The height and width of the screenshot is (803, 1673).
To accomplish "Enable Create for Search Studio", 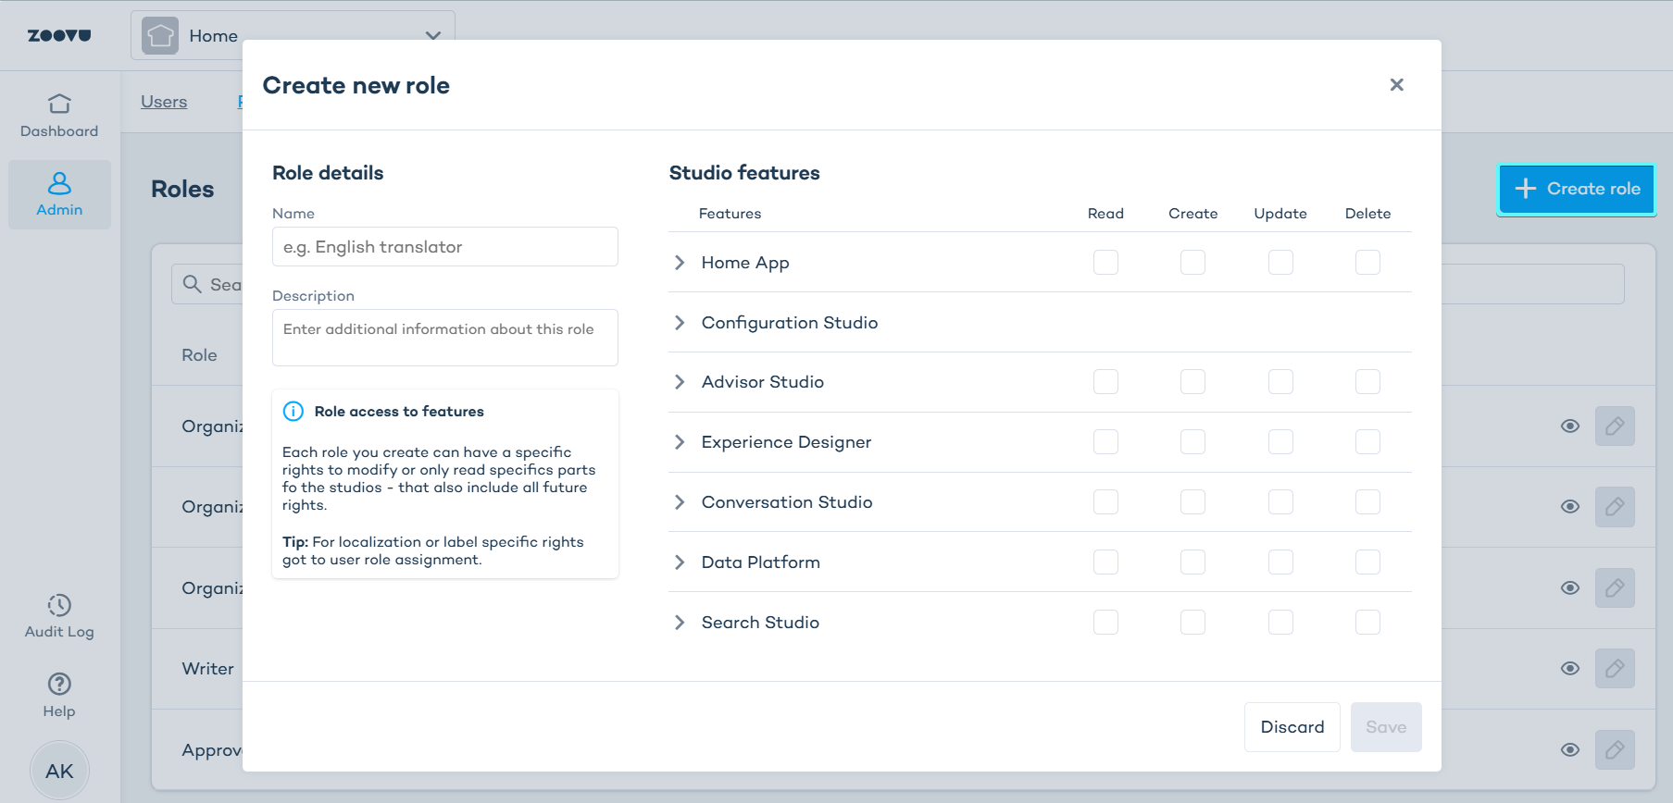I will (1192, 623).
